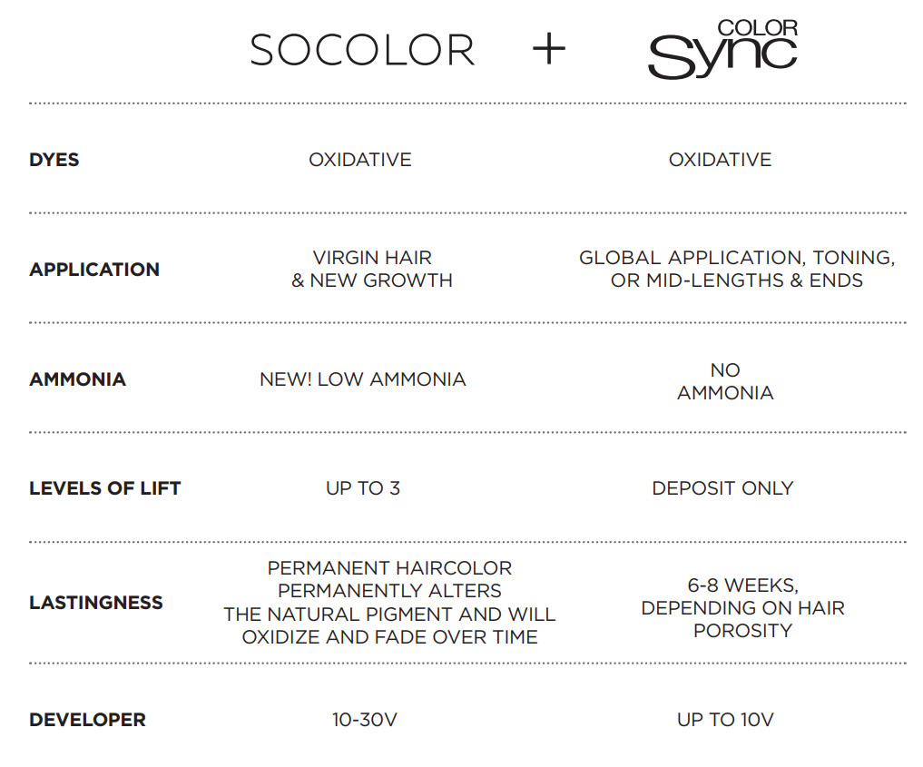The height and width of the screenshot is (767, 923).
Task: Click the DEVELOPER row label
Action: click(87, 720)
